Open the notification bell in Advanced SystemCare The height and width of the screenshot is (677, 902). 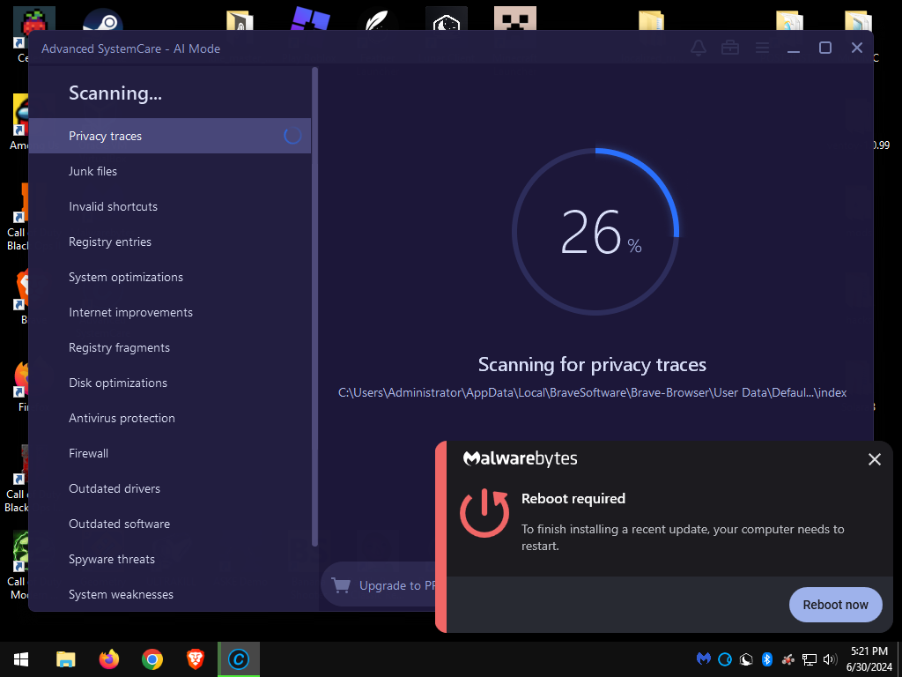698,48
